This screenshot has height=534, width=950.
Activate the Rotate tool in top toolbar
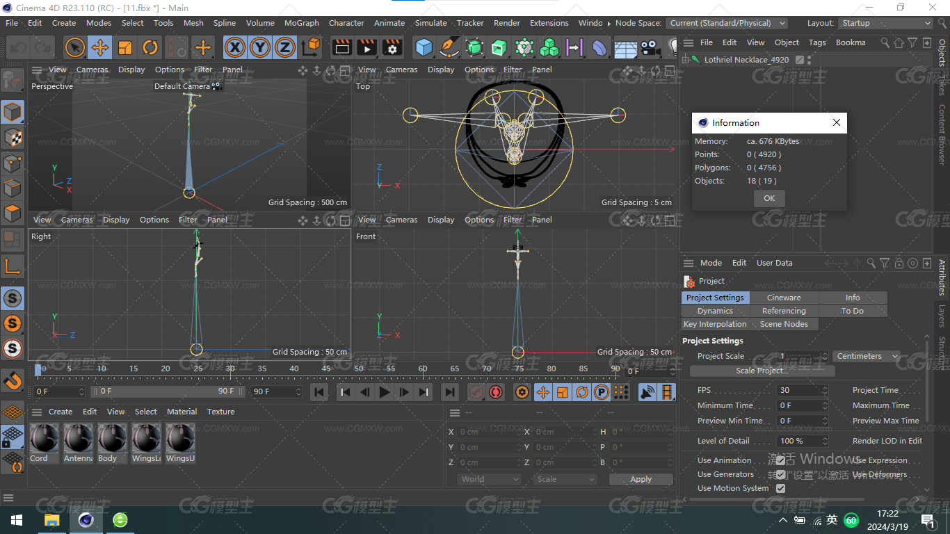tap(150, 47)
